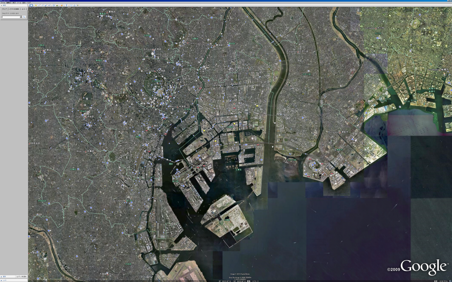The width and height of the screenshot is (452, 282).
Task: Collapse the 検索 panel
Action: pos(1,5)
